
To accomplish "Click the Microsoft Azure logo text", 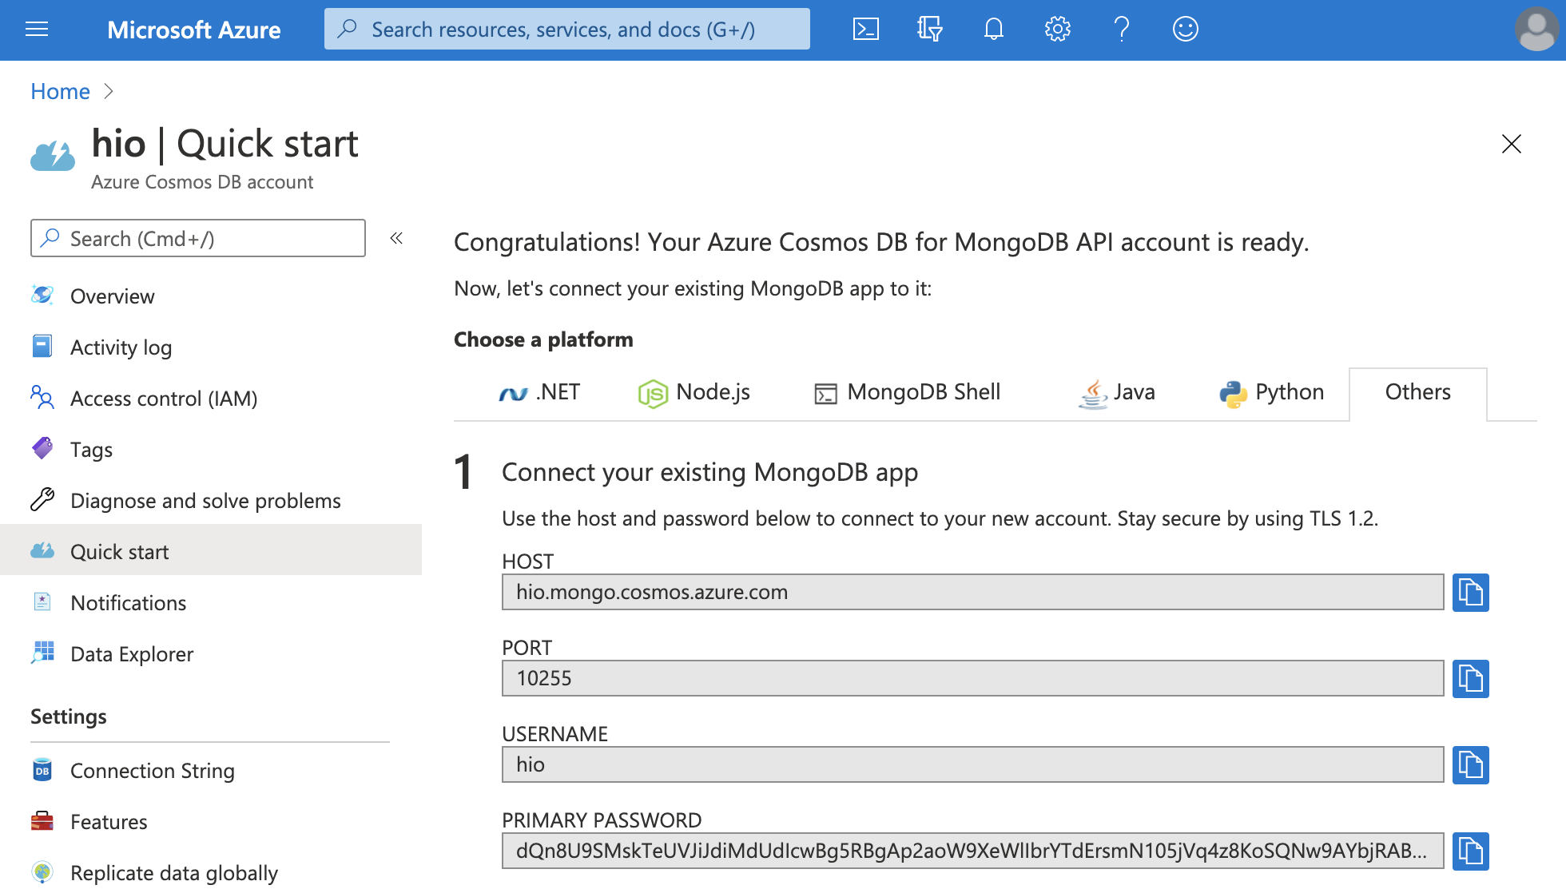I will (x=194, y=30).
